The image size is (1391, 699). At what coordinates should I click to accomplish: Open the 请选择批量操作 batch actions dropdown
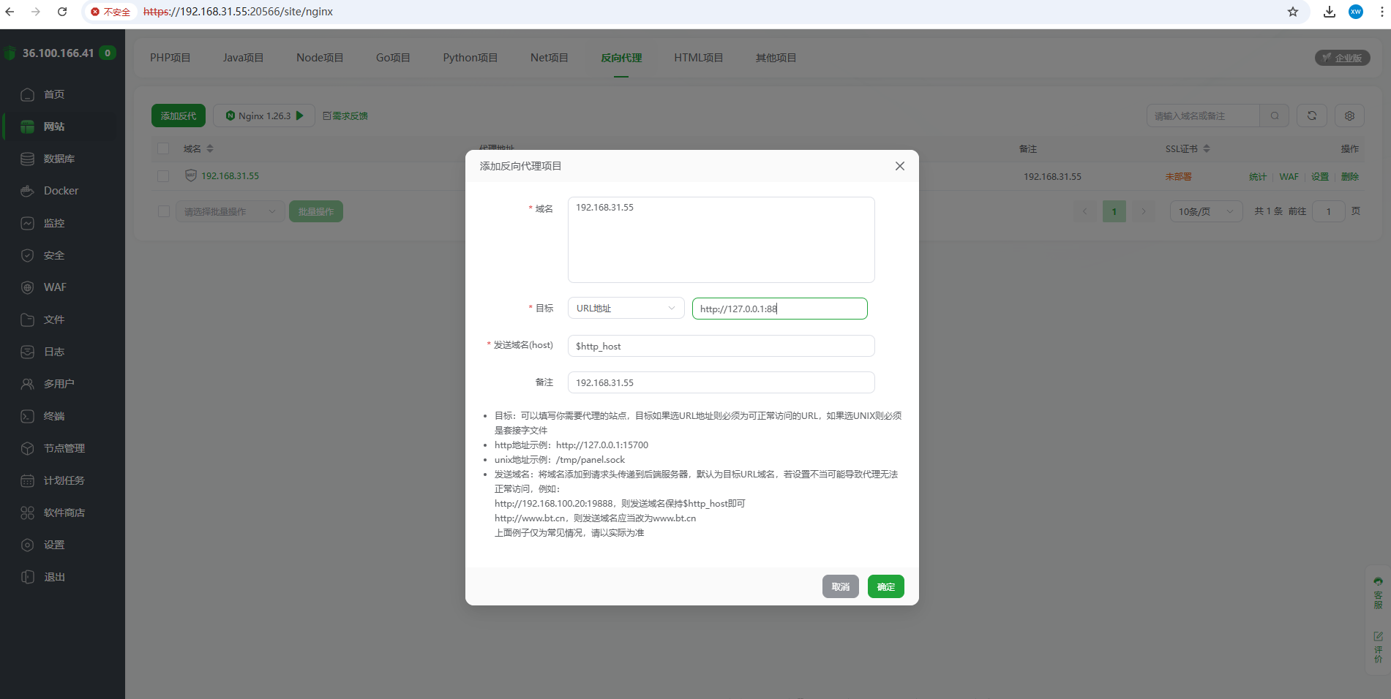(x=230, y=211)
